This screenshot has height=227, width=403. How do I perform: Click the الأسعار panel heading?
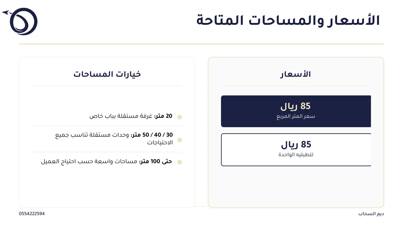[296, 74]
